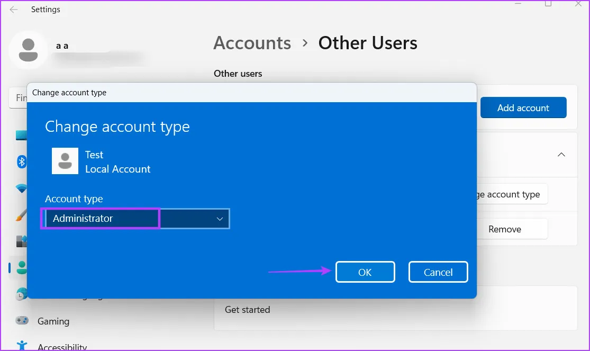Go to Accounts breadcrumb link
This screenshot has height=351, width=590.
pos(252,43)
